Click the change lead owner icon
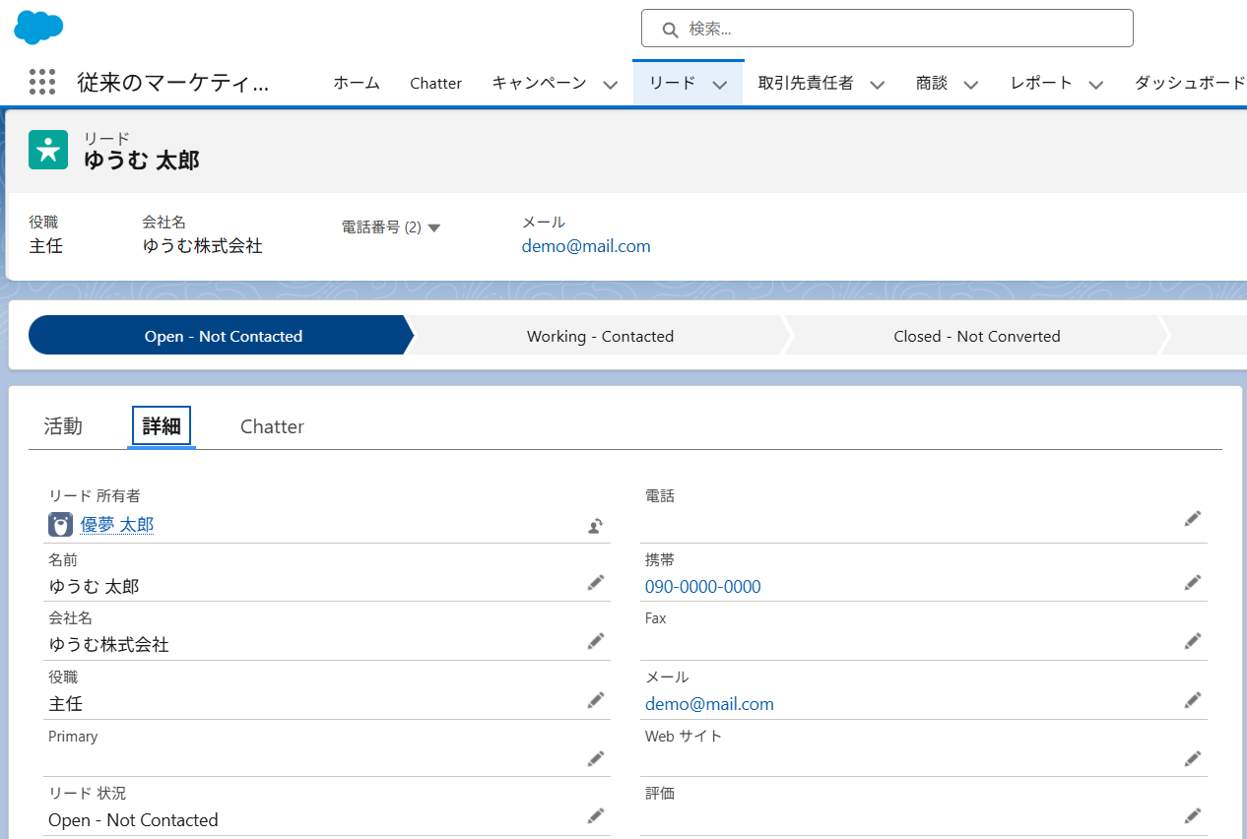 tap(595, 526)
